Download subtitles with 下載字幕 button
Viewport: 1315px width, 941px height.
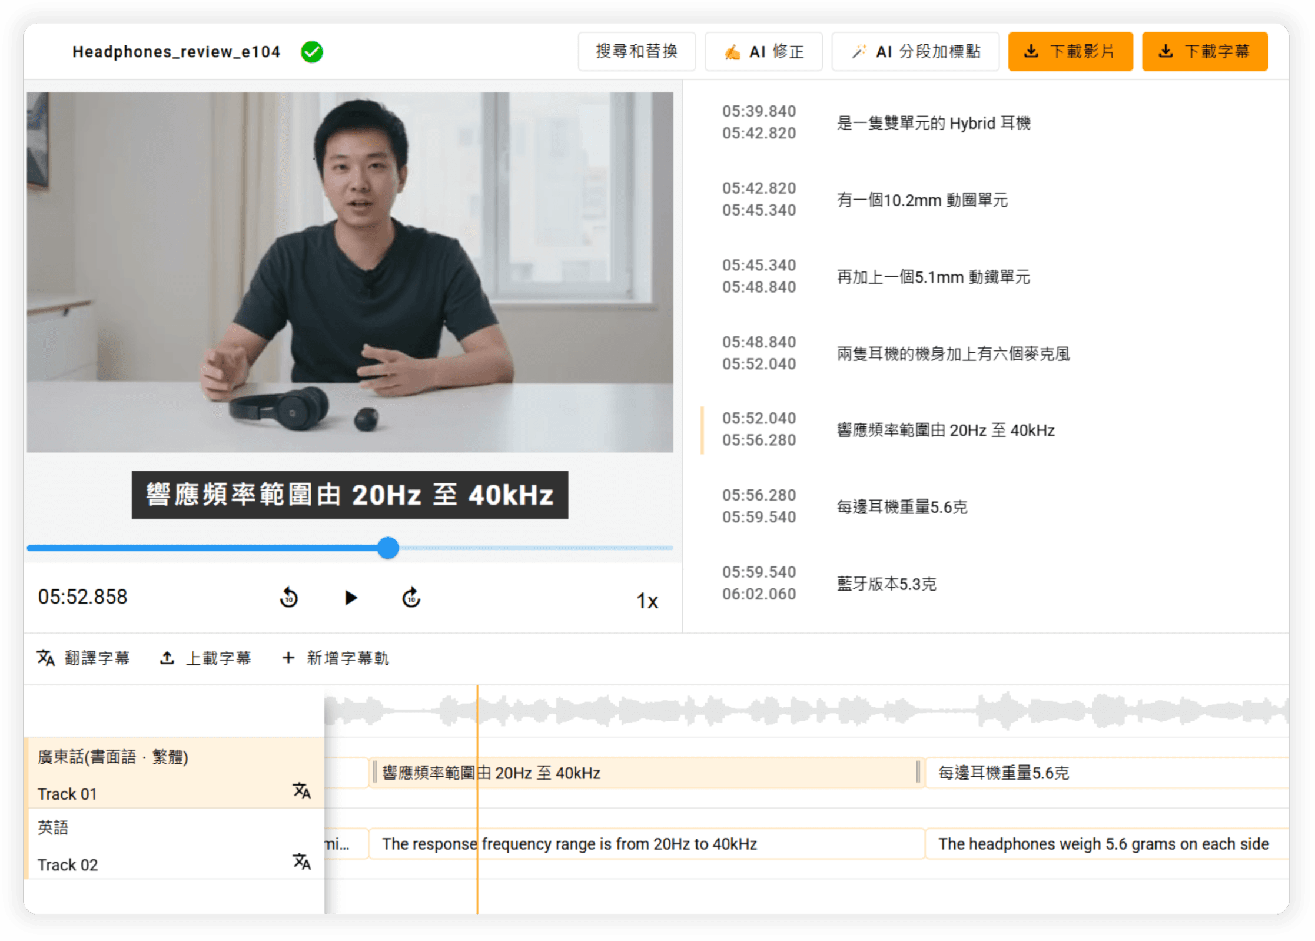click(1204, 51)
